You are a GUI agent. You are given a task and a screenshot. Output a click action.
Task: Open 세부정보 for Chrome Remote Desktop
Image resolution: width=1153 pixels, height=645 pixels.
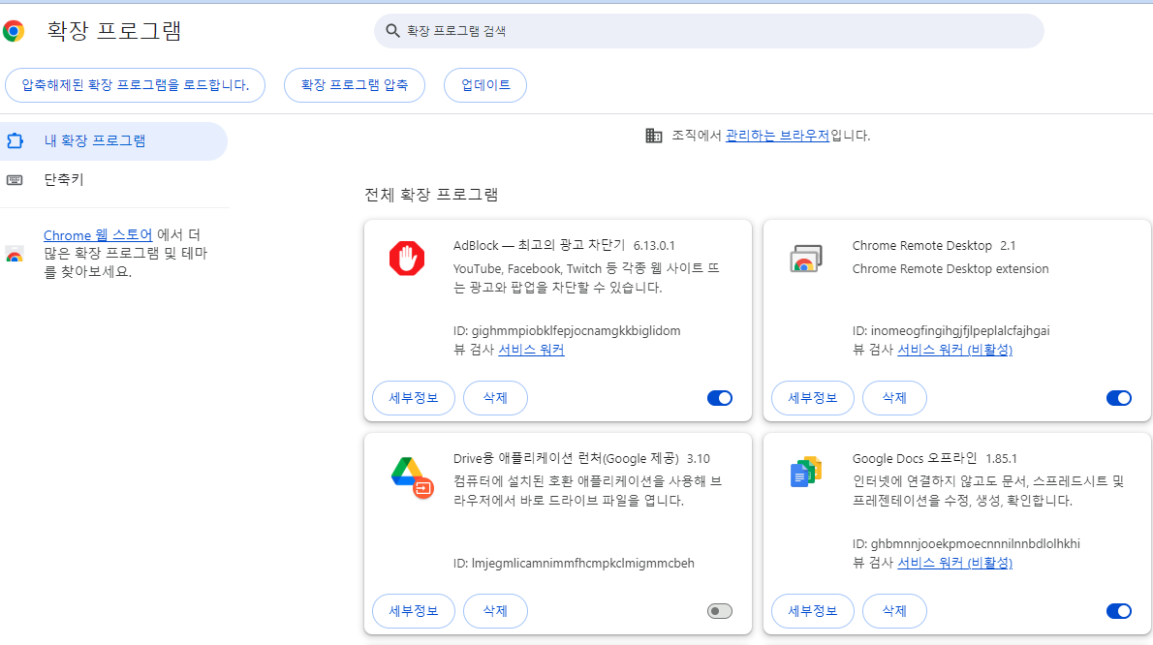[x=813, y=398]
